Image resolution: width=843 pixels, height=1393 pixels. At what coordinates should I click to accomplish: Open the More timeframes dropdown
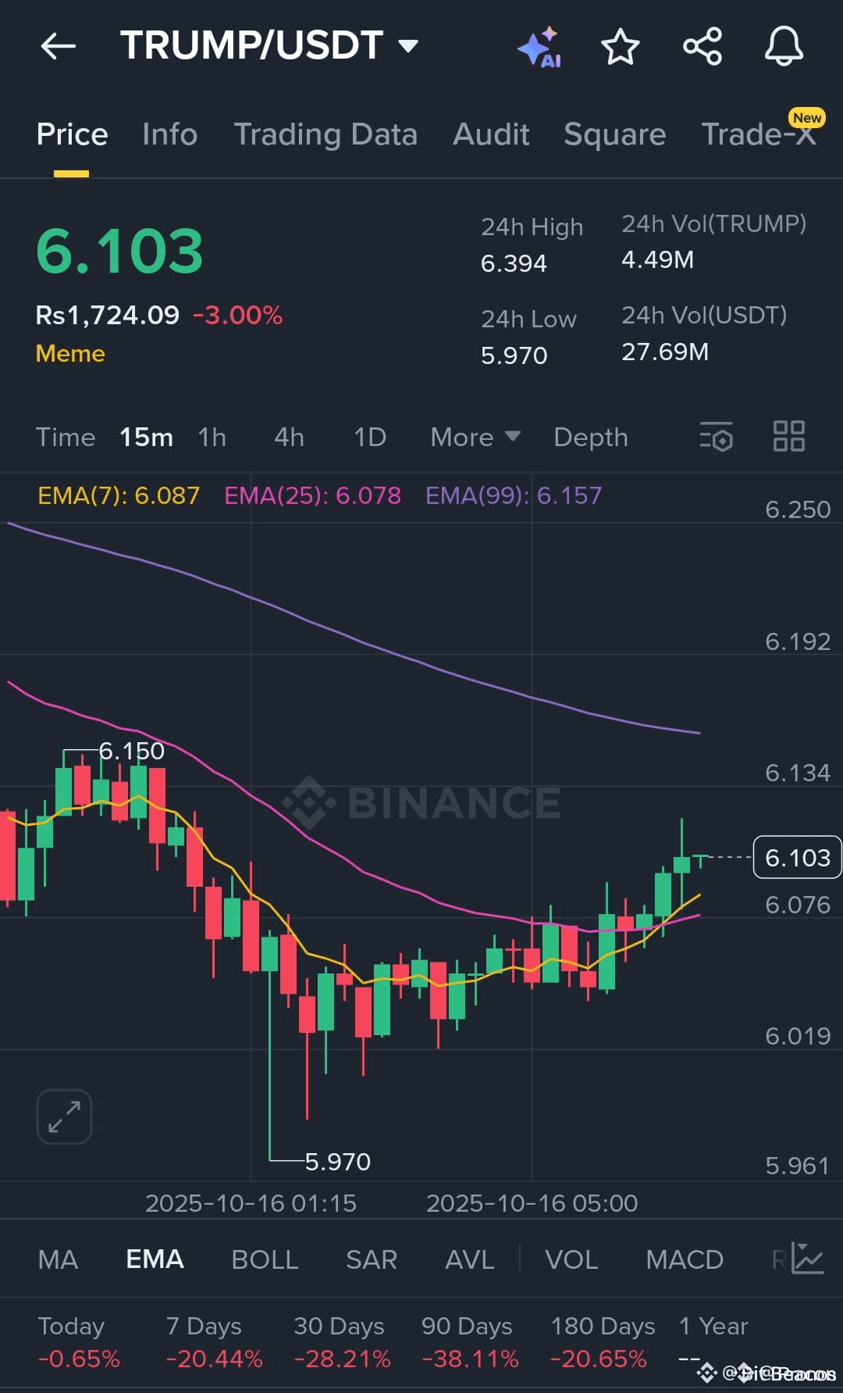click(x=475, y=437)
